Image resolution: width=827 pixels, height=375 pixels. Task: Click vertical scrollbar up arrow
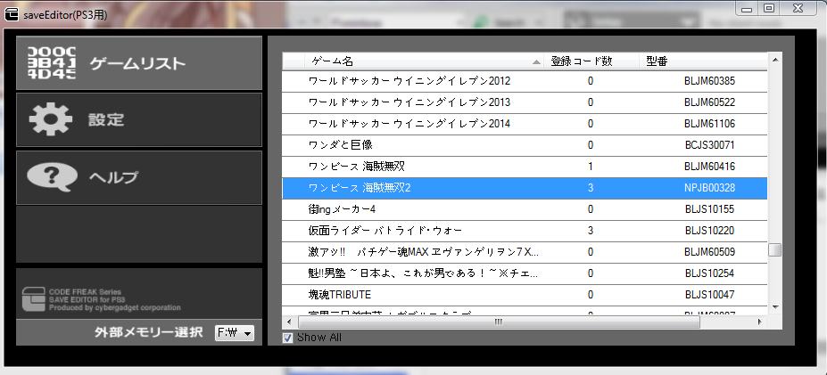(774, 60)
